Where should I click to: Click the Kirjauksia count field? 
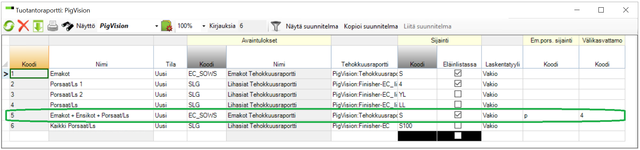click(252, 26)
